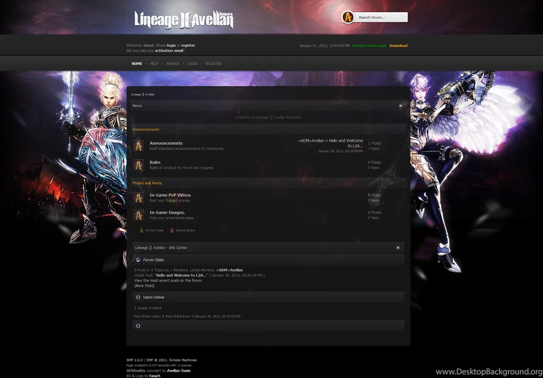This screenshot has width=543, height=378.
Task: Click the Lineage II Avellan Network logo
Action: coord(184,20)
